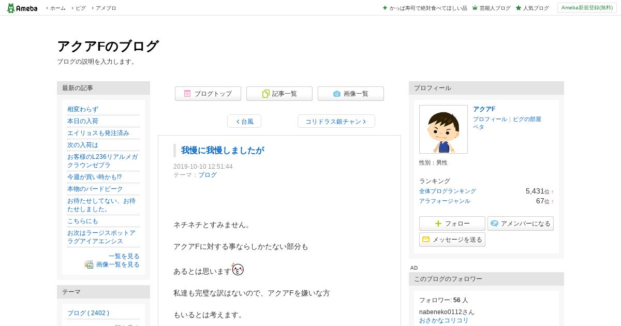Open the 全体ブログランキング link

click(448, 191)
